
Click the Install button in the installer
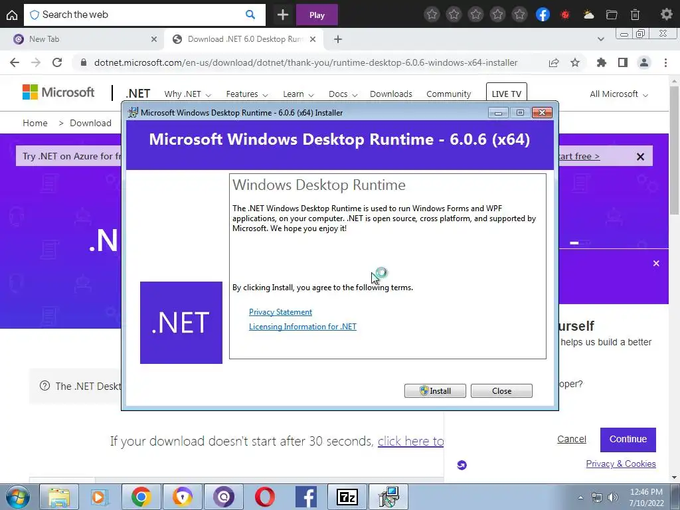tap(435, 390)
